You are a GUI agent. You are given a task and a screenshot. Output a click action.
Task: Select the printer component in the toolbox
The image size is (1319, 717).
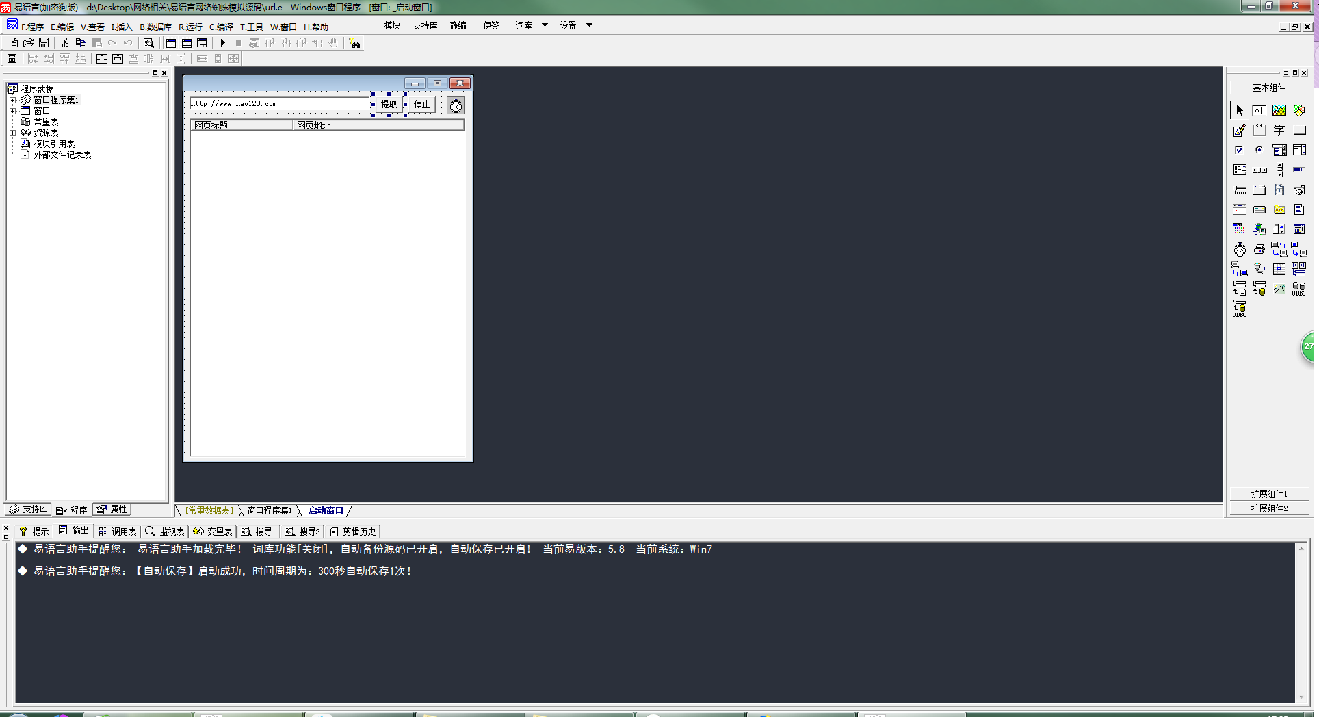tap(1259, 250)
